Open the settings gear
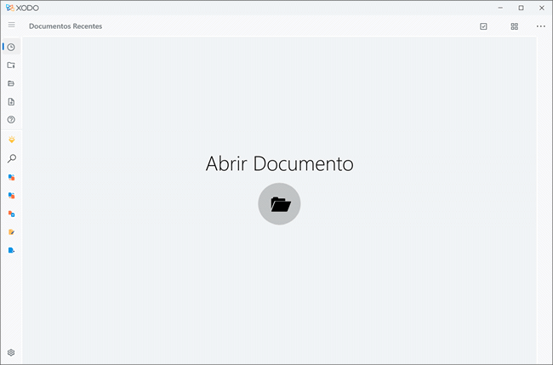The height and width of the screenshot is (365, 553). point(11,352)
